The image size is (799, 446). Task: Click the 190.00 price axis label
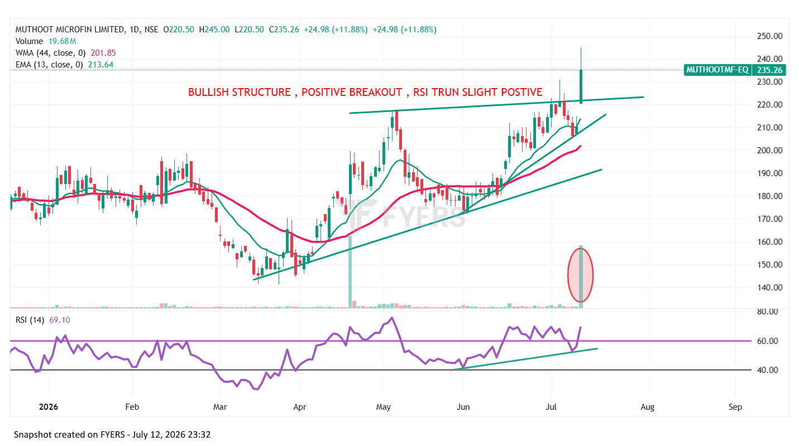click(x=769, y=173)
